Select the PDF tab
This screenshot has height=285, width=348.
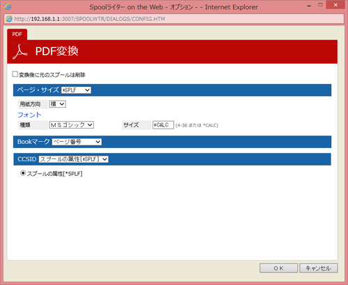point(17,34)
